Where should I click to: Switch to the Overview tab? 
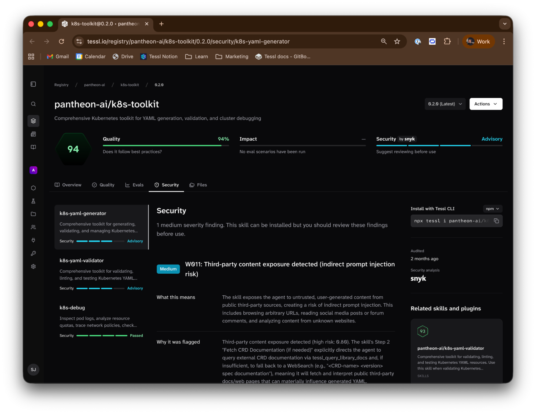point(68,185)
